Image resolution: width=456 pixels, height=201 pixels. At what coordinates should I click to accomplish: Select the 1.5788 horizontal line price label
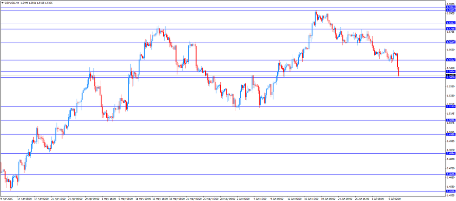click(451, 29)
